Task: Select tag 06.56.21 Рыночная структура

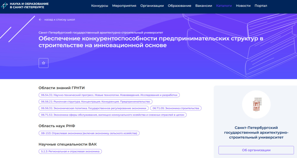Action: pos(95,102)
